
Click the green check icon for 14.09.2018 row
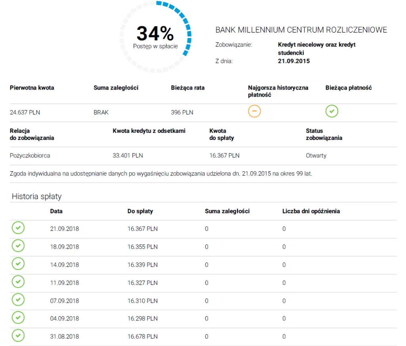point(18,264)
